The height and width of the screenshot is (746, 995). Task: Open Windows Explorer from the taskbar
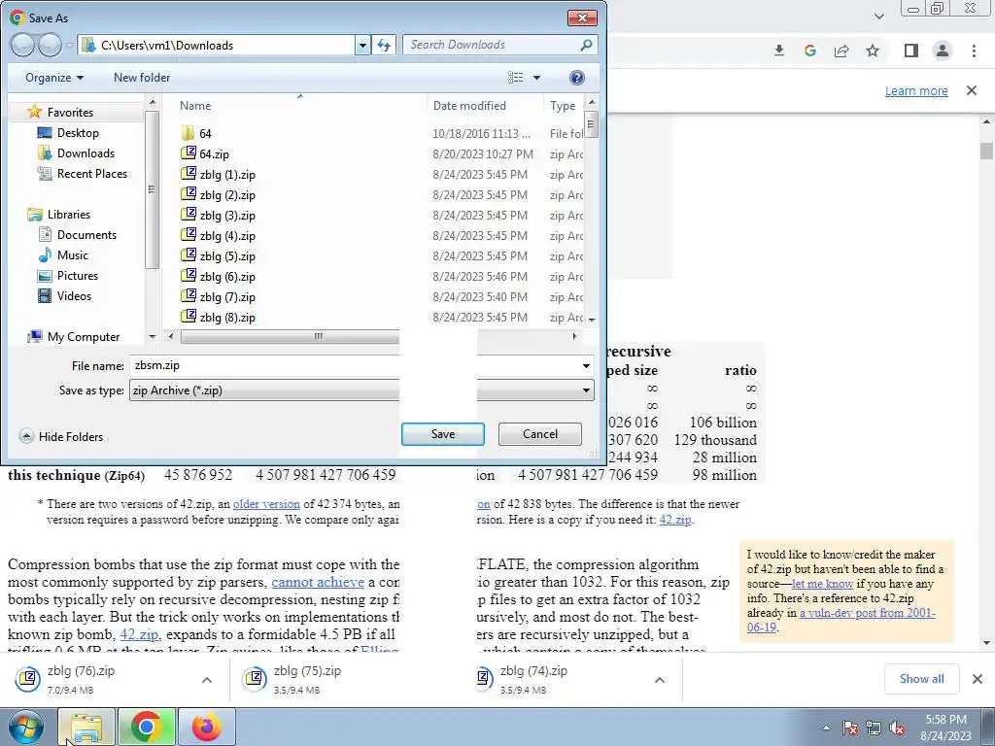86,727
